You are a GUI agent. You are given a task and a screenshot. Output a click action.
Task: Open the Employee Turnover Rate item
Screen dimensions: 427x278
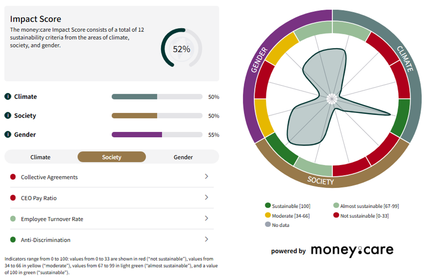(112, 219)
